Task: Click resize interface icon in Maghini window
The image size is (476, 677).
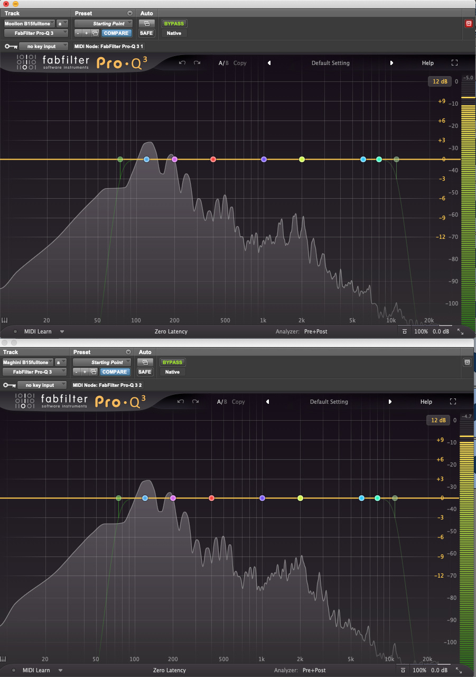Action: click(459, 670)
